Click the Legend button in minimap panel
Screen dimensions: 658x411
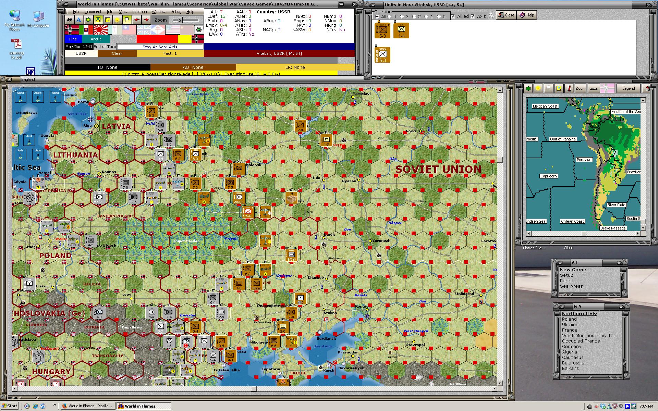point(628,88)
